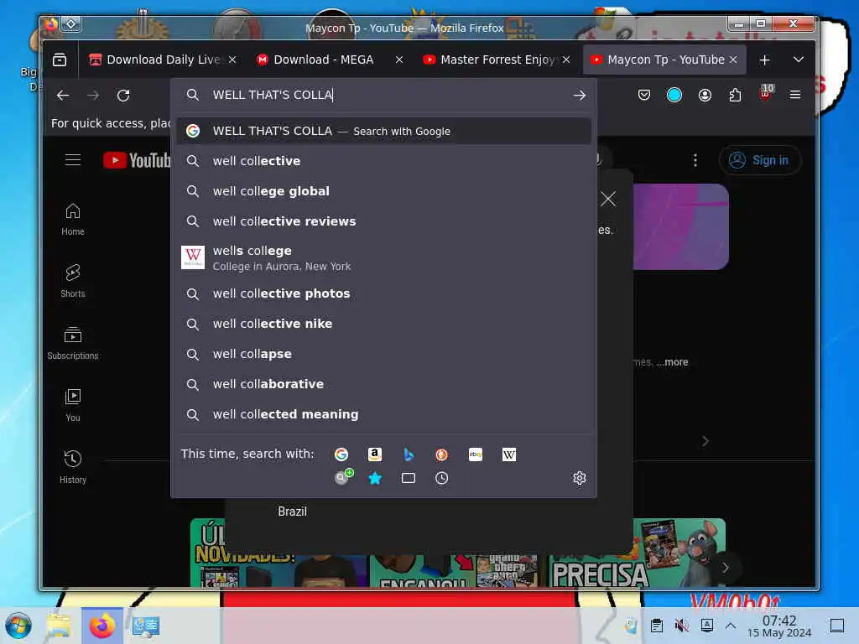Screen dimensions: 859x644
Task: Search in open Tabs icon
Action: click(409, 479)
